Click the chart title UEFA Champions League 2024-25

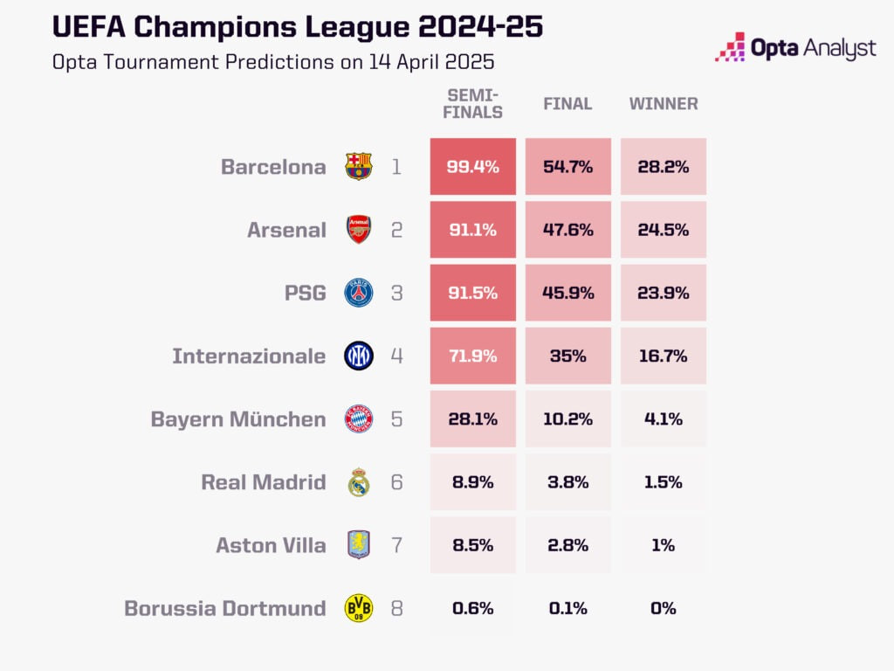pos(297,26)
